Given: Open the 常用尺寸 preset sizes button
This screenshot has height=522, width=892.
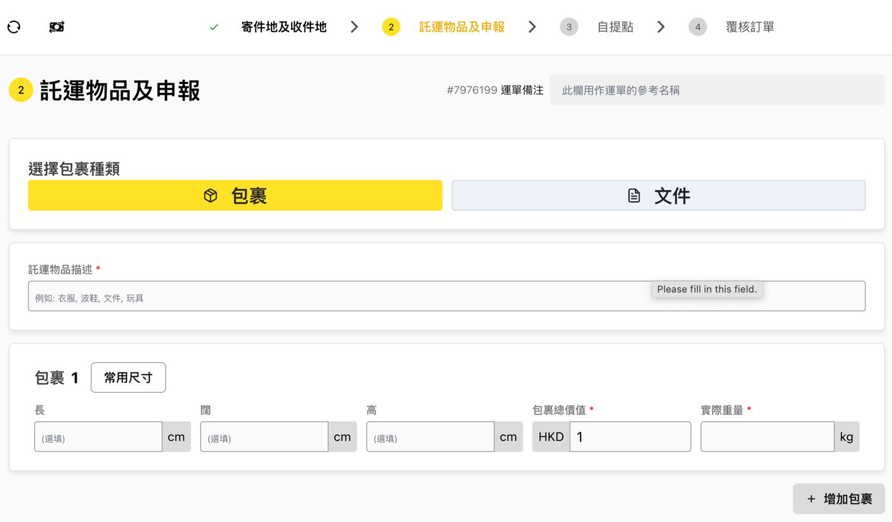Looking at the screenshot, I should [128, 378].
